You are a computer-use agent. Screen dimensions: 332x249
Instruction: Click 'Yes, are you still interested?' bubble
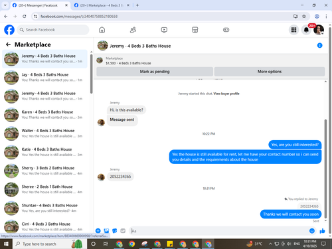pyautogui.click(x=295, y=145)
